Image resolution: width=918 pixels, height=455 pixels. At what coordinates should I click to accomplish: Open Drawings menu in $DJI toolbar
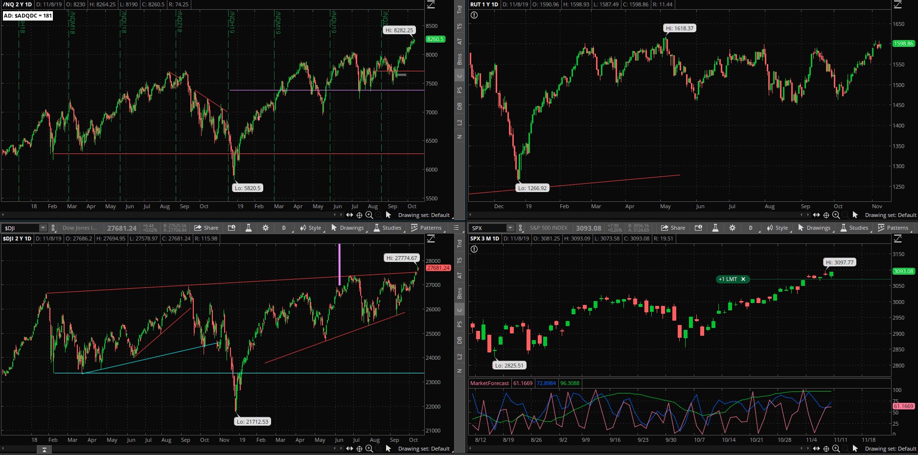pyautogui.click(x=347, y=228)
